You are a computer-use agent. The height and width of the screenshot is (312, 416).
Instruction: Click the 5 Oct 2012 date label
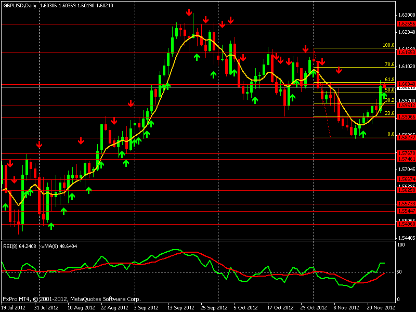tap(245, 308)
